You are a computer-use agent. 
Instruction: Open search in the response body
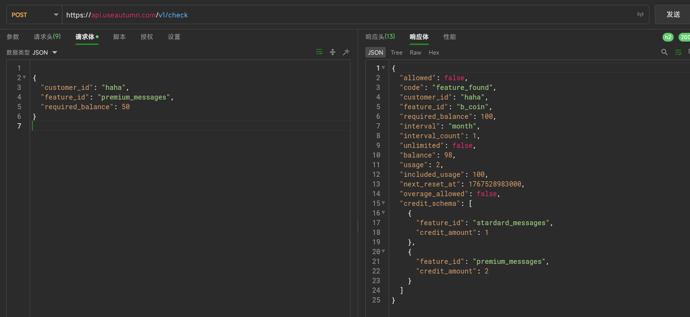pos(664,52)
